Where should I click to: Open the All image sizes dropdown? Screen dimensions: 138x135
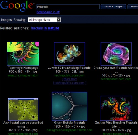44,20
